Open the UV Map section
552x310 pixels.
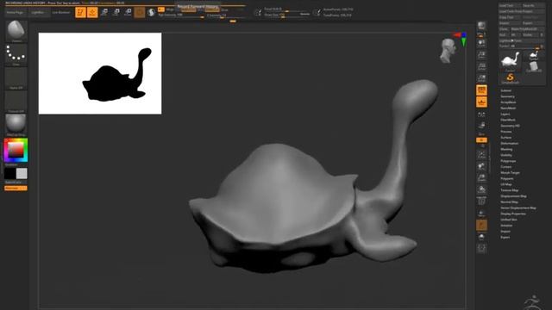click(x=506, y=184)
